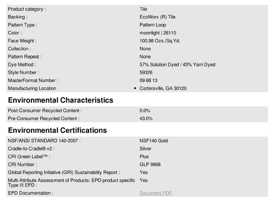Select the Pre-Consumer Recycled Content 43.0% value
Image resolution: width=272 pixels, height=203 pixels.
146,119
